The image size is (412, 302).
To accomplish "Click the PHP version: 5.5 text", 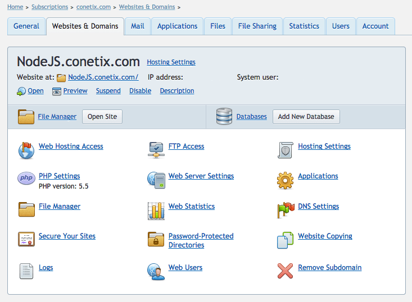I will (x=64, y=186).
